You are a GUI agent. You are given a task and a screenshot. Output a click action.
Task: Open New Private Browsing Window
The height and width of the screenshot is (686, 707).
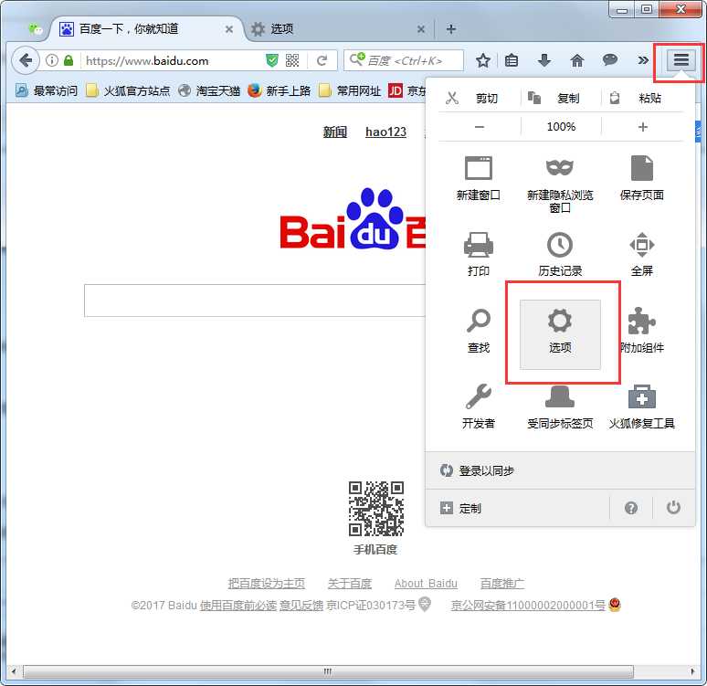click(x=560, y=184)
